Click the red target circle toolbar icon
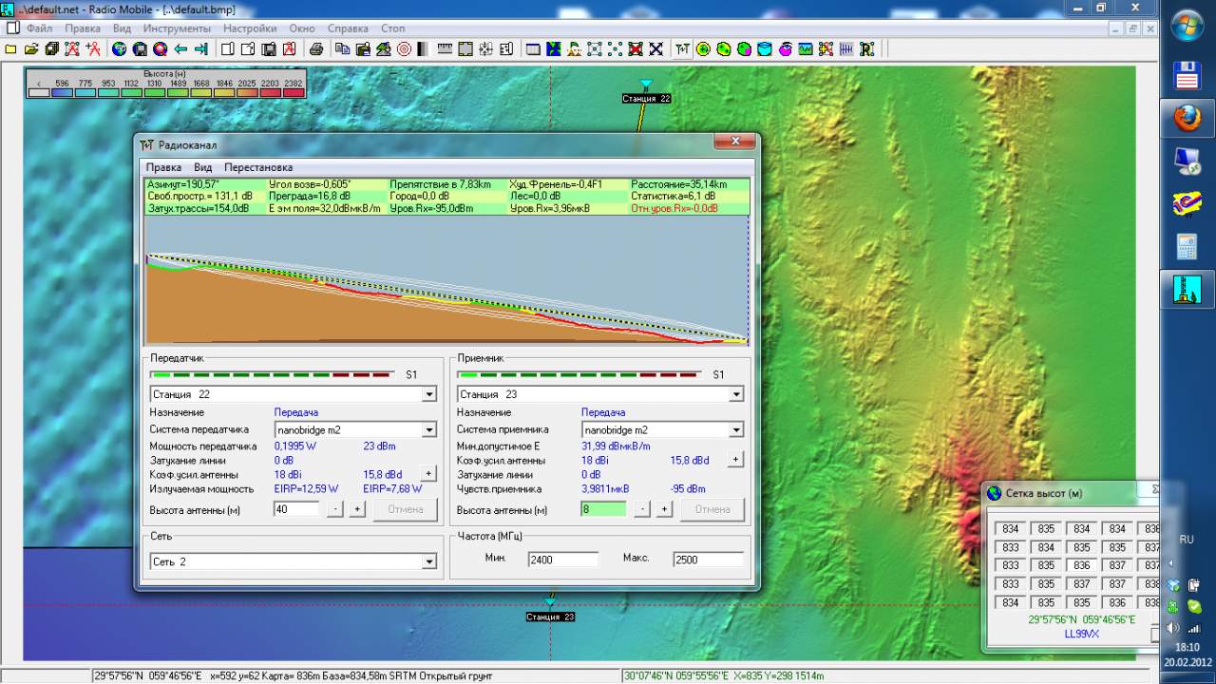The width and height of the screenshot is (1216, 684). (x=404, y=49)
